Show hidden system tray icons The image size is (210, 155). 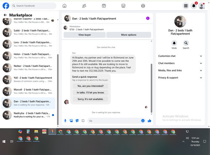click(183, 142)
